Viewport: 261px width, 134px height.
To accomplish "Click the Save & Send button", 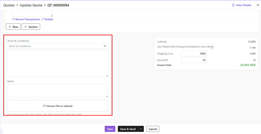I will [x=128, y=129].
